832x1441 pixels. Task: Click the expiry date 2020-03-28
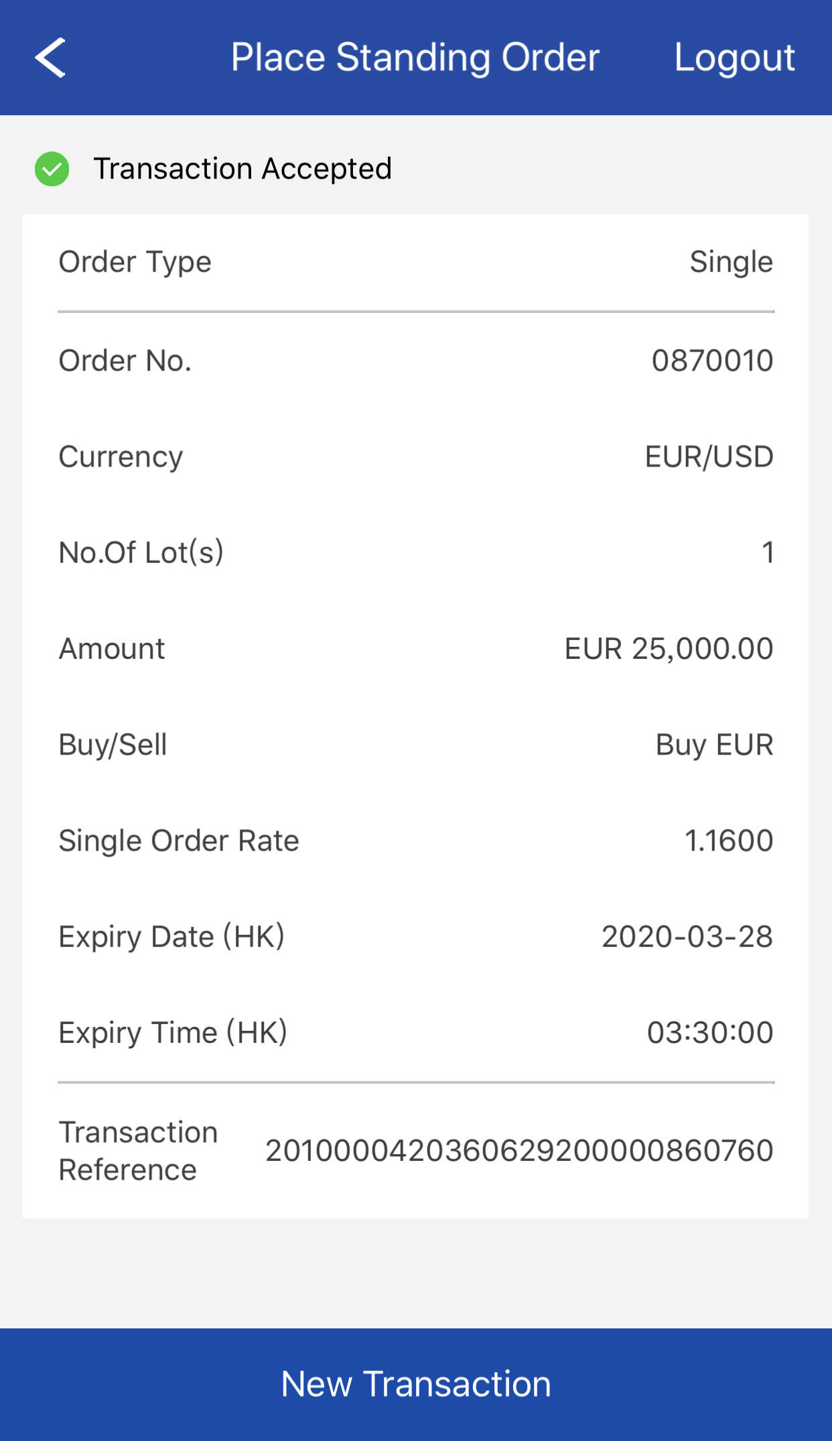[687, 936]
